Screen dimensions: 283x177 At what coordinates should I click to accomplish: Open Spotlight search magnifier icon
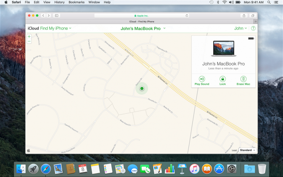[x=269, y=2]
